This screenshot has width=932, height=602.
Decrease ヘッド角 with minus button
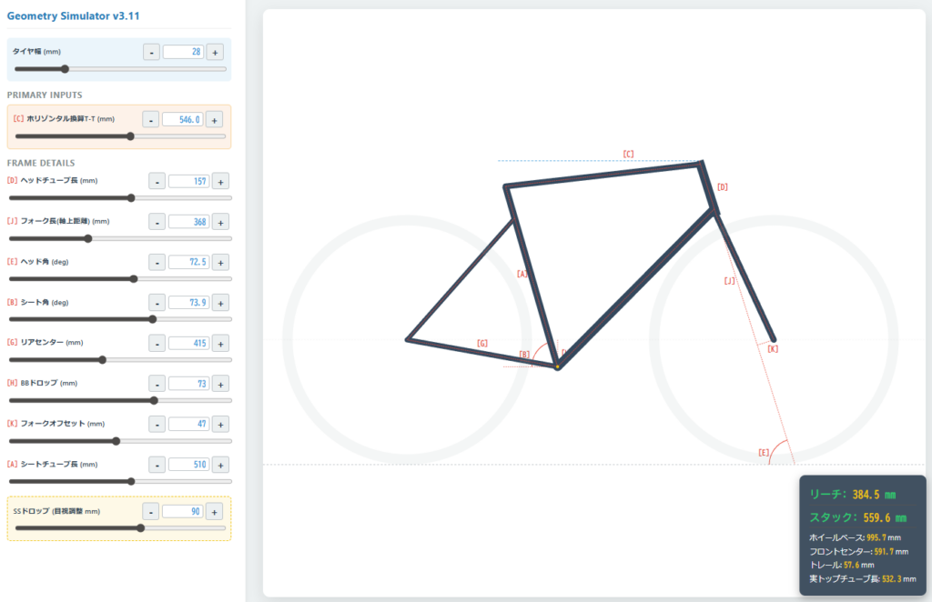tap(157, 262)
